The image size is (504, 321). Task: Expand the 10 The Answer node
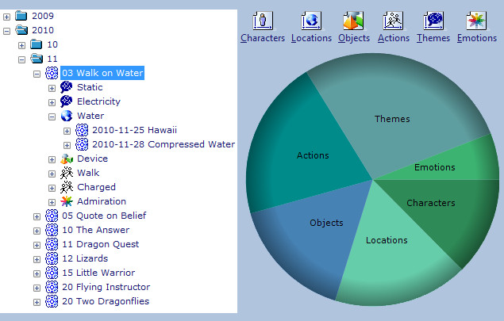[37, 231]
